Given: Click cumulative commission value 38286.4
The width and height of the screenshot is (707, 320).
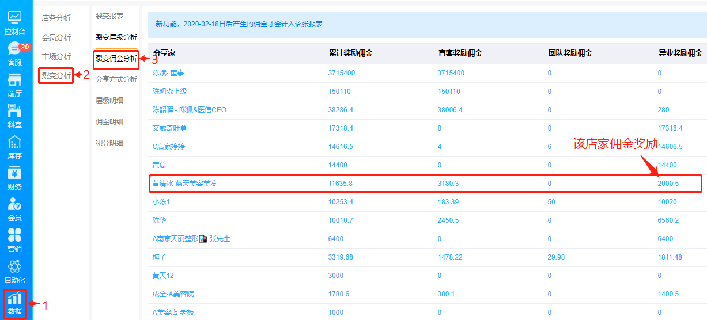Looking at the screenshot, I should click(341, 110).
